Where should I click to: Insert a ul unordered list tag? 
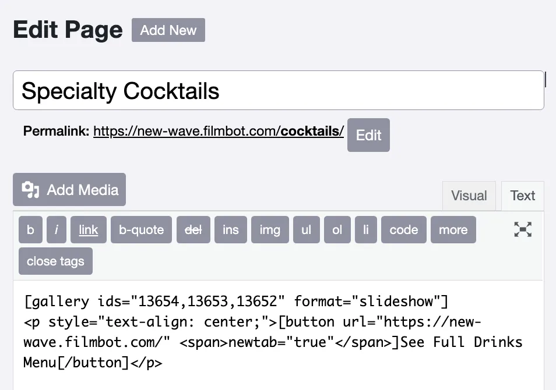click(x=306, y=229)
